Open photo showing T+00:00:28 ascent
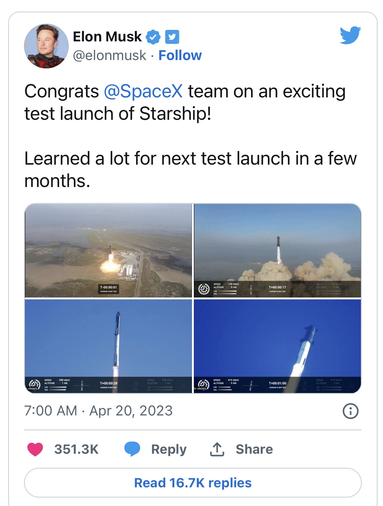The width and height of the screenshot is (383, 506). pyautogui.click(x=108, y=346)
